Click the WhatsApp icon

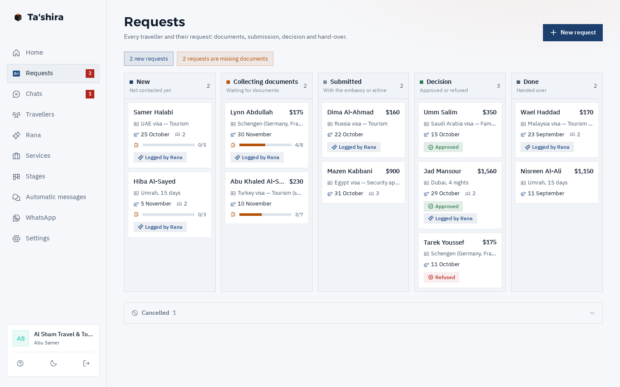pos(16,218)
